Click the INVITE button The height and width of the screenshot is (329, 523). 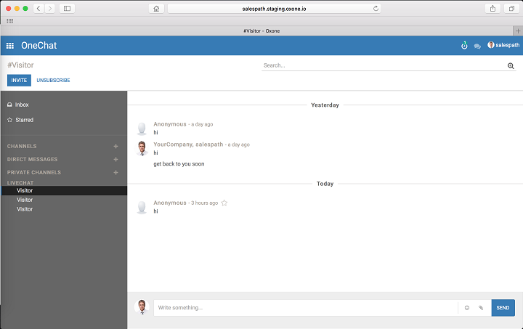pyautogui.click(x=19, y=81)
